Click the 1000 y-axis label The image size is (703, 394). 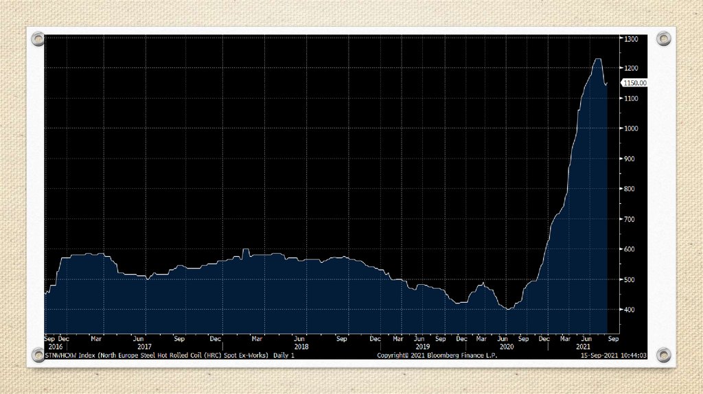pyautogui.click(x=631, y=128)
